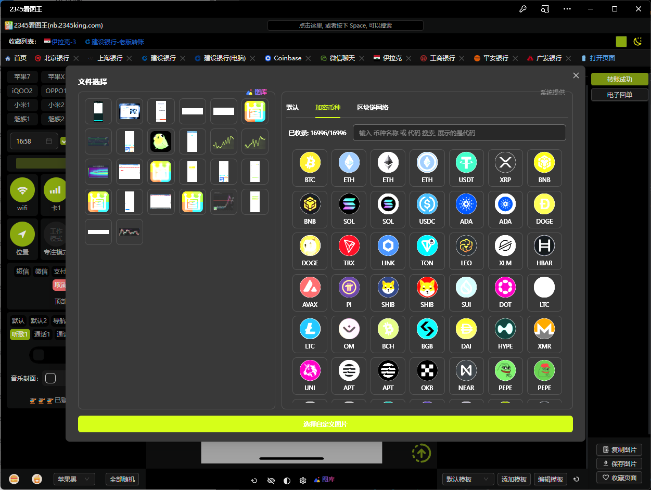651x490 pixels.
Task: Open settings gear in the bottom toolbar
Action: coord(303,480)
